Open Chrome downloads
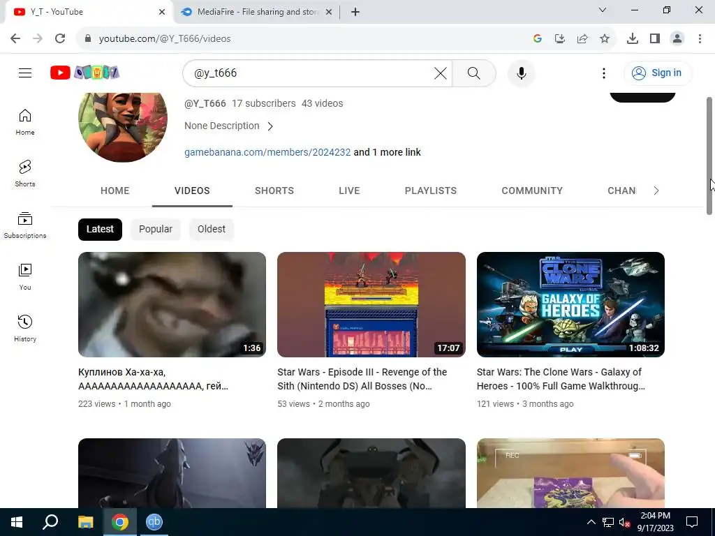This screenshot has height=536, width=715. [x=633, y=39]
